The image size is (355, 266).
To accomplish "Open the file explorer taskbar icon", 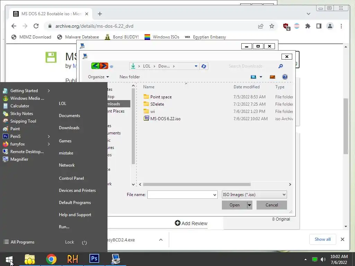I will point(30,259).
